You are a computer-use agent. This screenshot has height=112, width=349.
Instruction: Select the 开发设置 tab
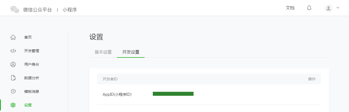coord(131,52)
